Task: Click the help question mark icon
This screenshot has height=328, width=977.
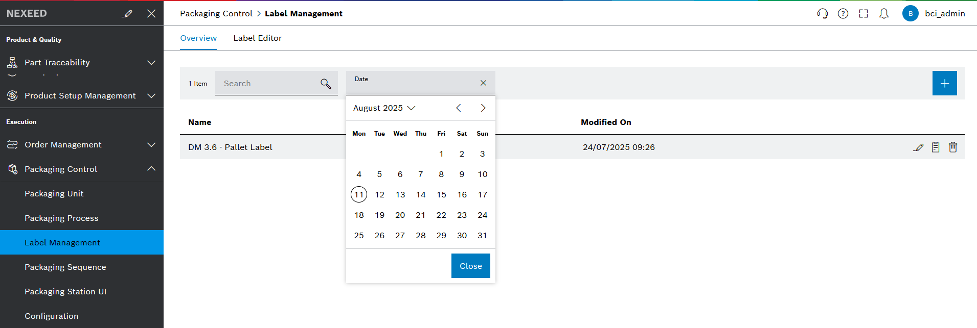Action: tap(843, 13)
